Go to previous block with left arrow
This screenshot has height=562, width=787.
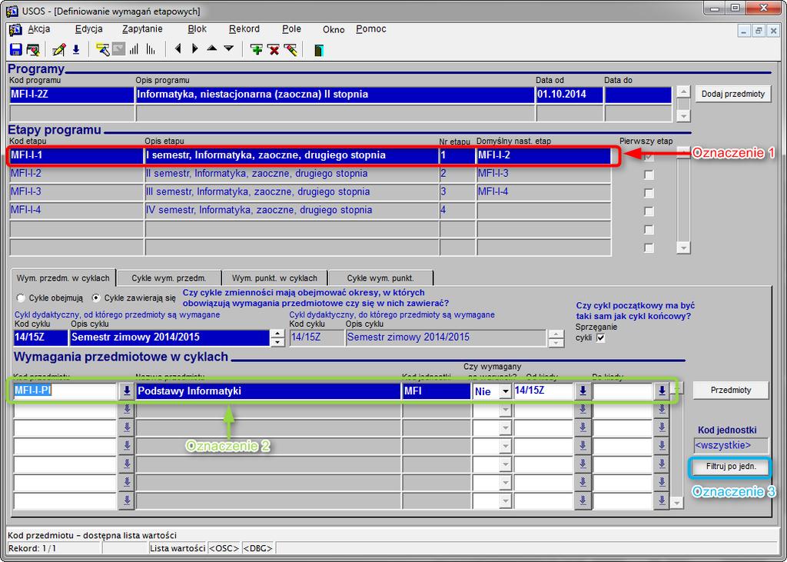pos(178,48)
